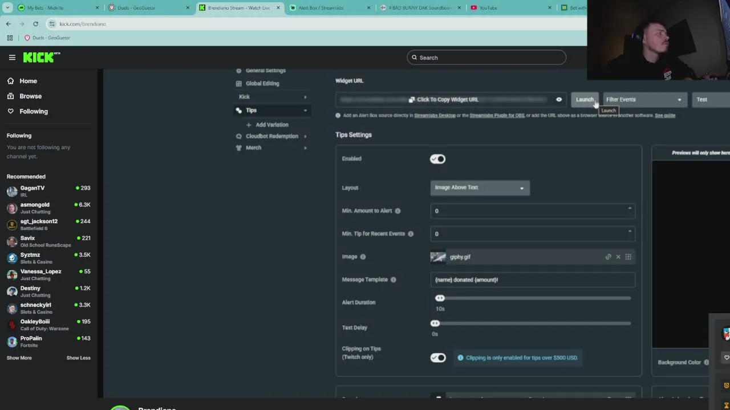Expand the Kick section arrow

(305, 97)
